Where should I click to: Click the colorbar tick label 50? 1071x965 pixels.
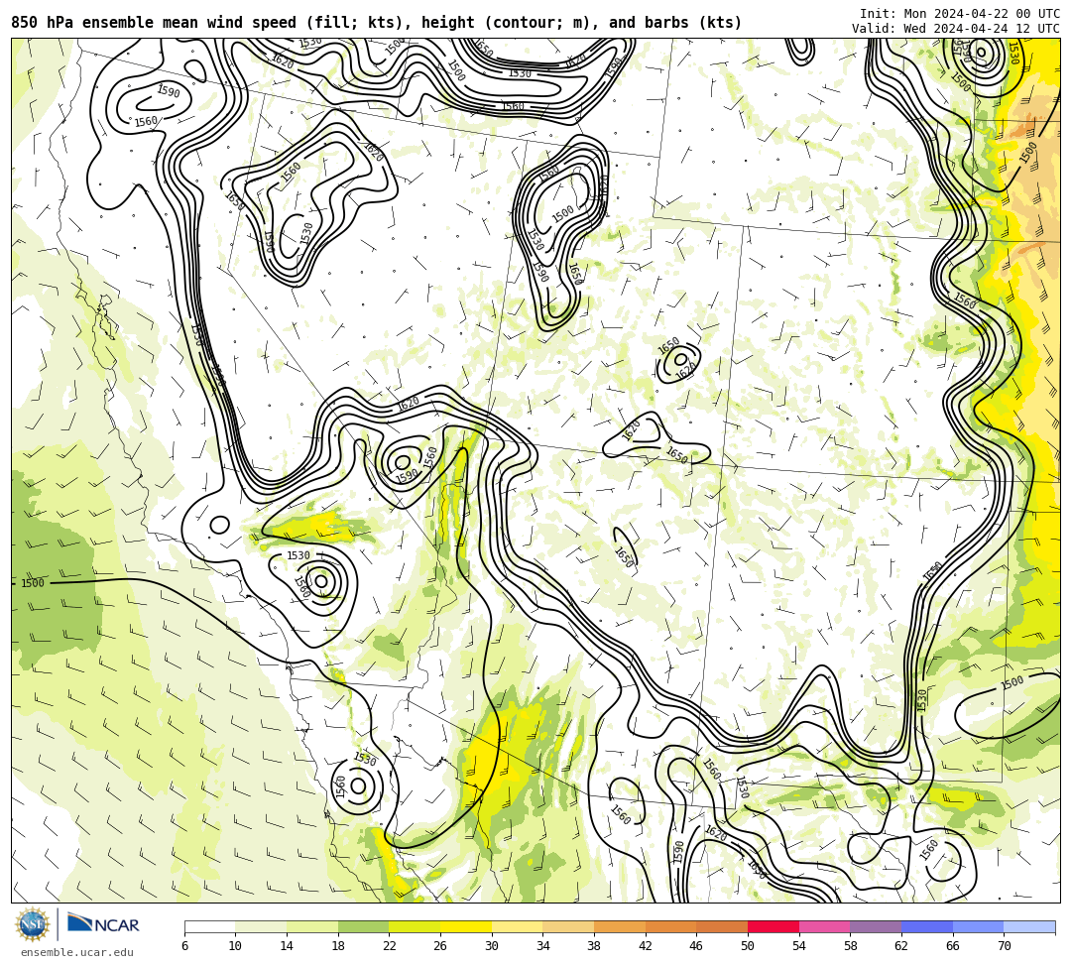pyautogui.click(x=748, y=946)
